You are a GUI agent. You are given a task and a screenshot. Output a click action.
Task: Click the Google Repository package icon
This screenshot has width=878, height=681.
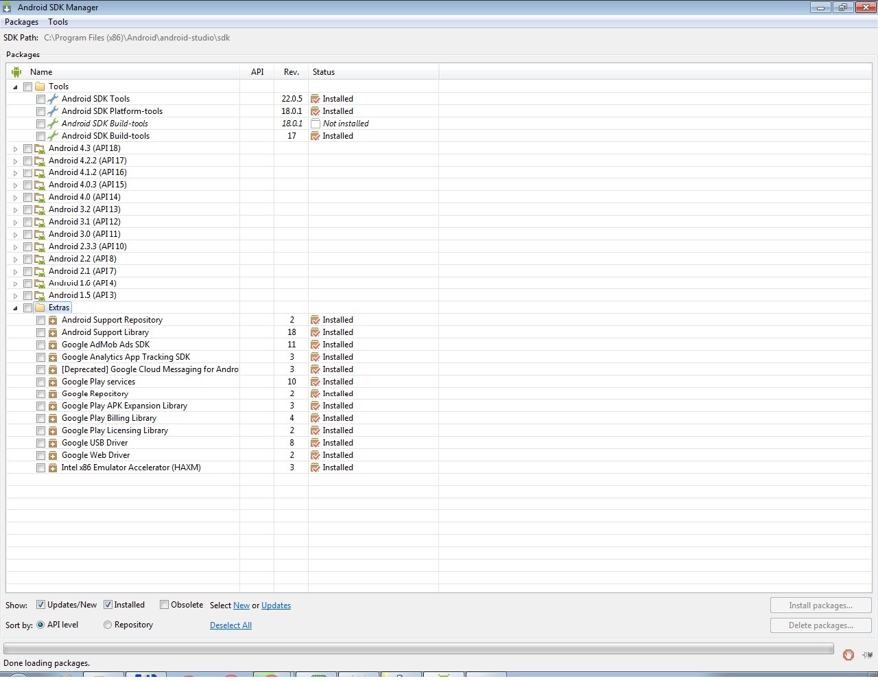(53, 395)
